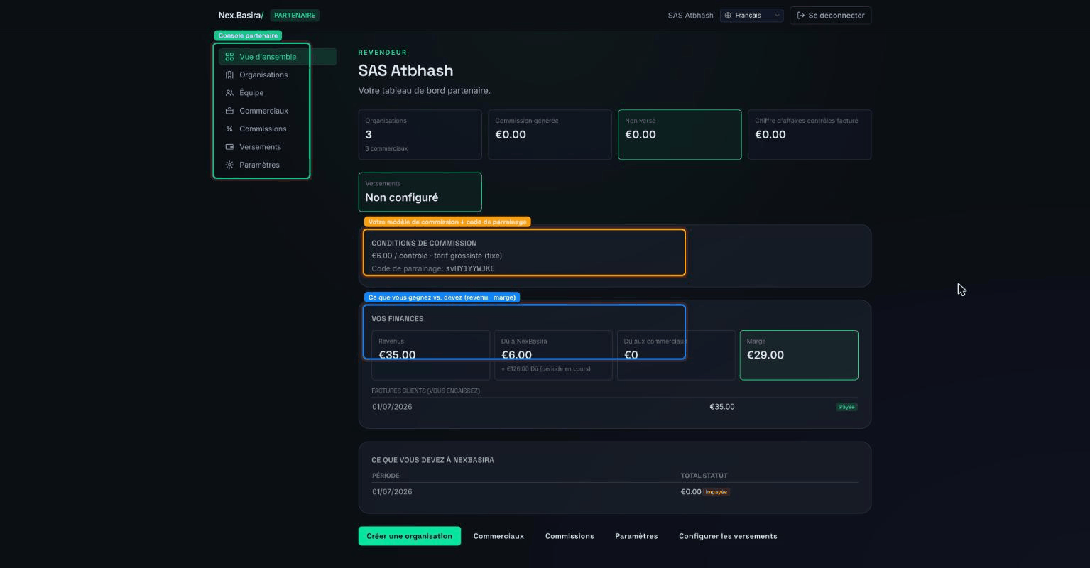Click the PARTENAIRE badge in header
The width and height of the screenshot is (1090, 568).
pyautogui.click(x=295, y=16)
